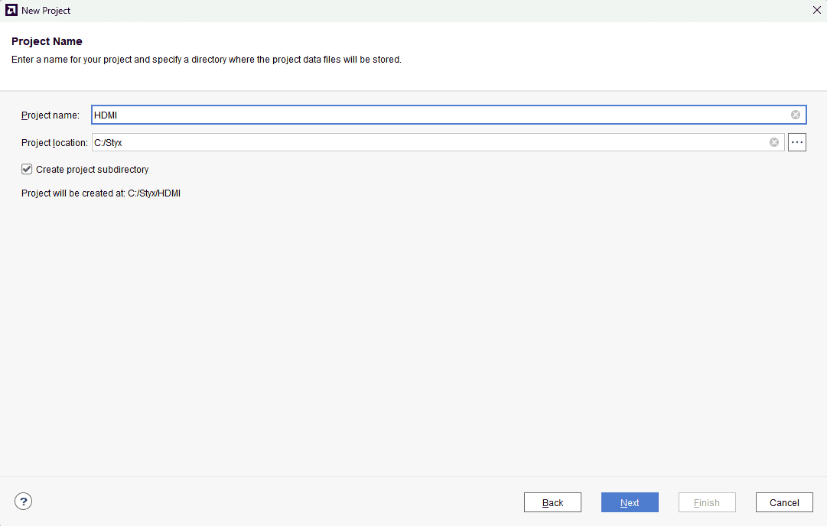Proceed with the Next button
The image size is (827, 526).
coord(630,502)
